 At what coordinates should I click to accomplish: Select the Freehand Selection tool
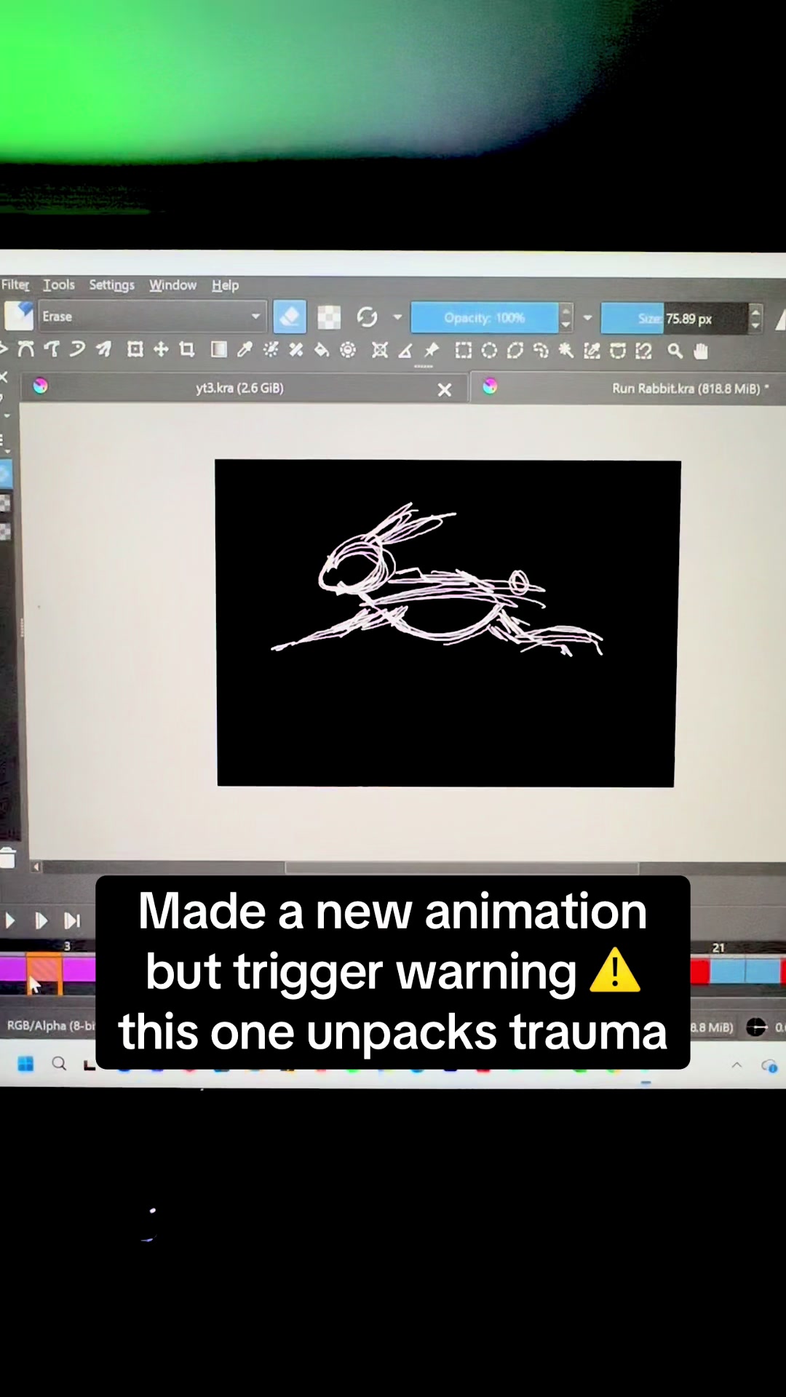click(x=541, y=351)
